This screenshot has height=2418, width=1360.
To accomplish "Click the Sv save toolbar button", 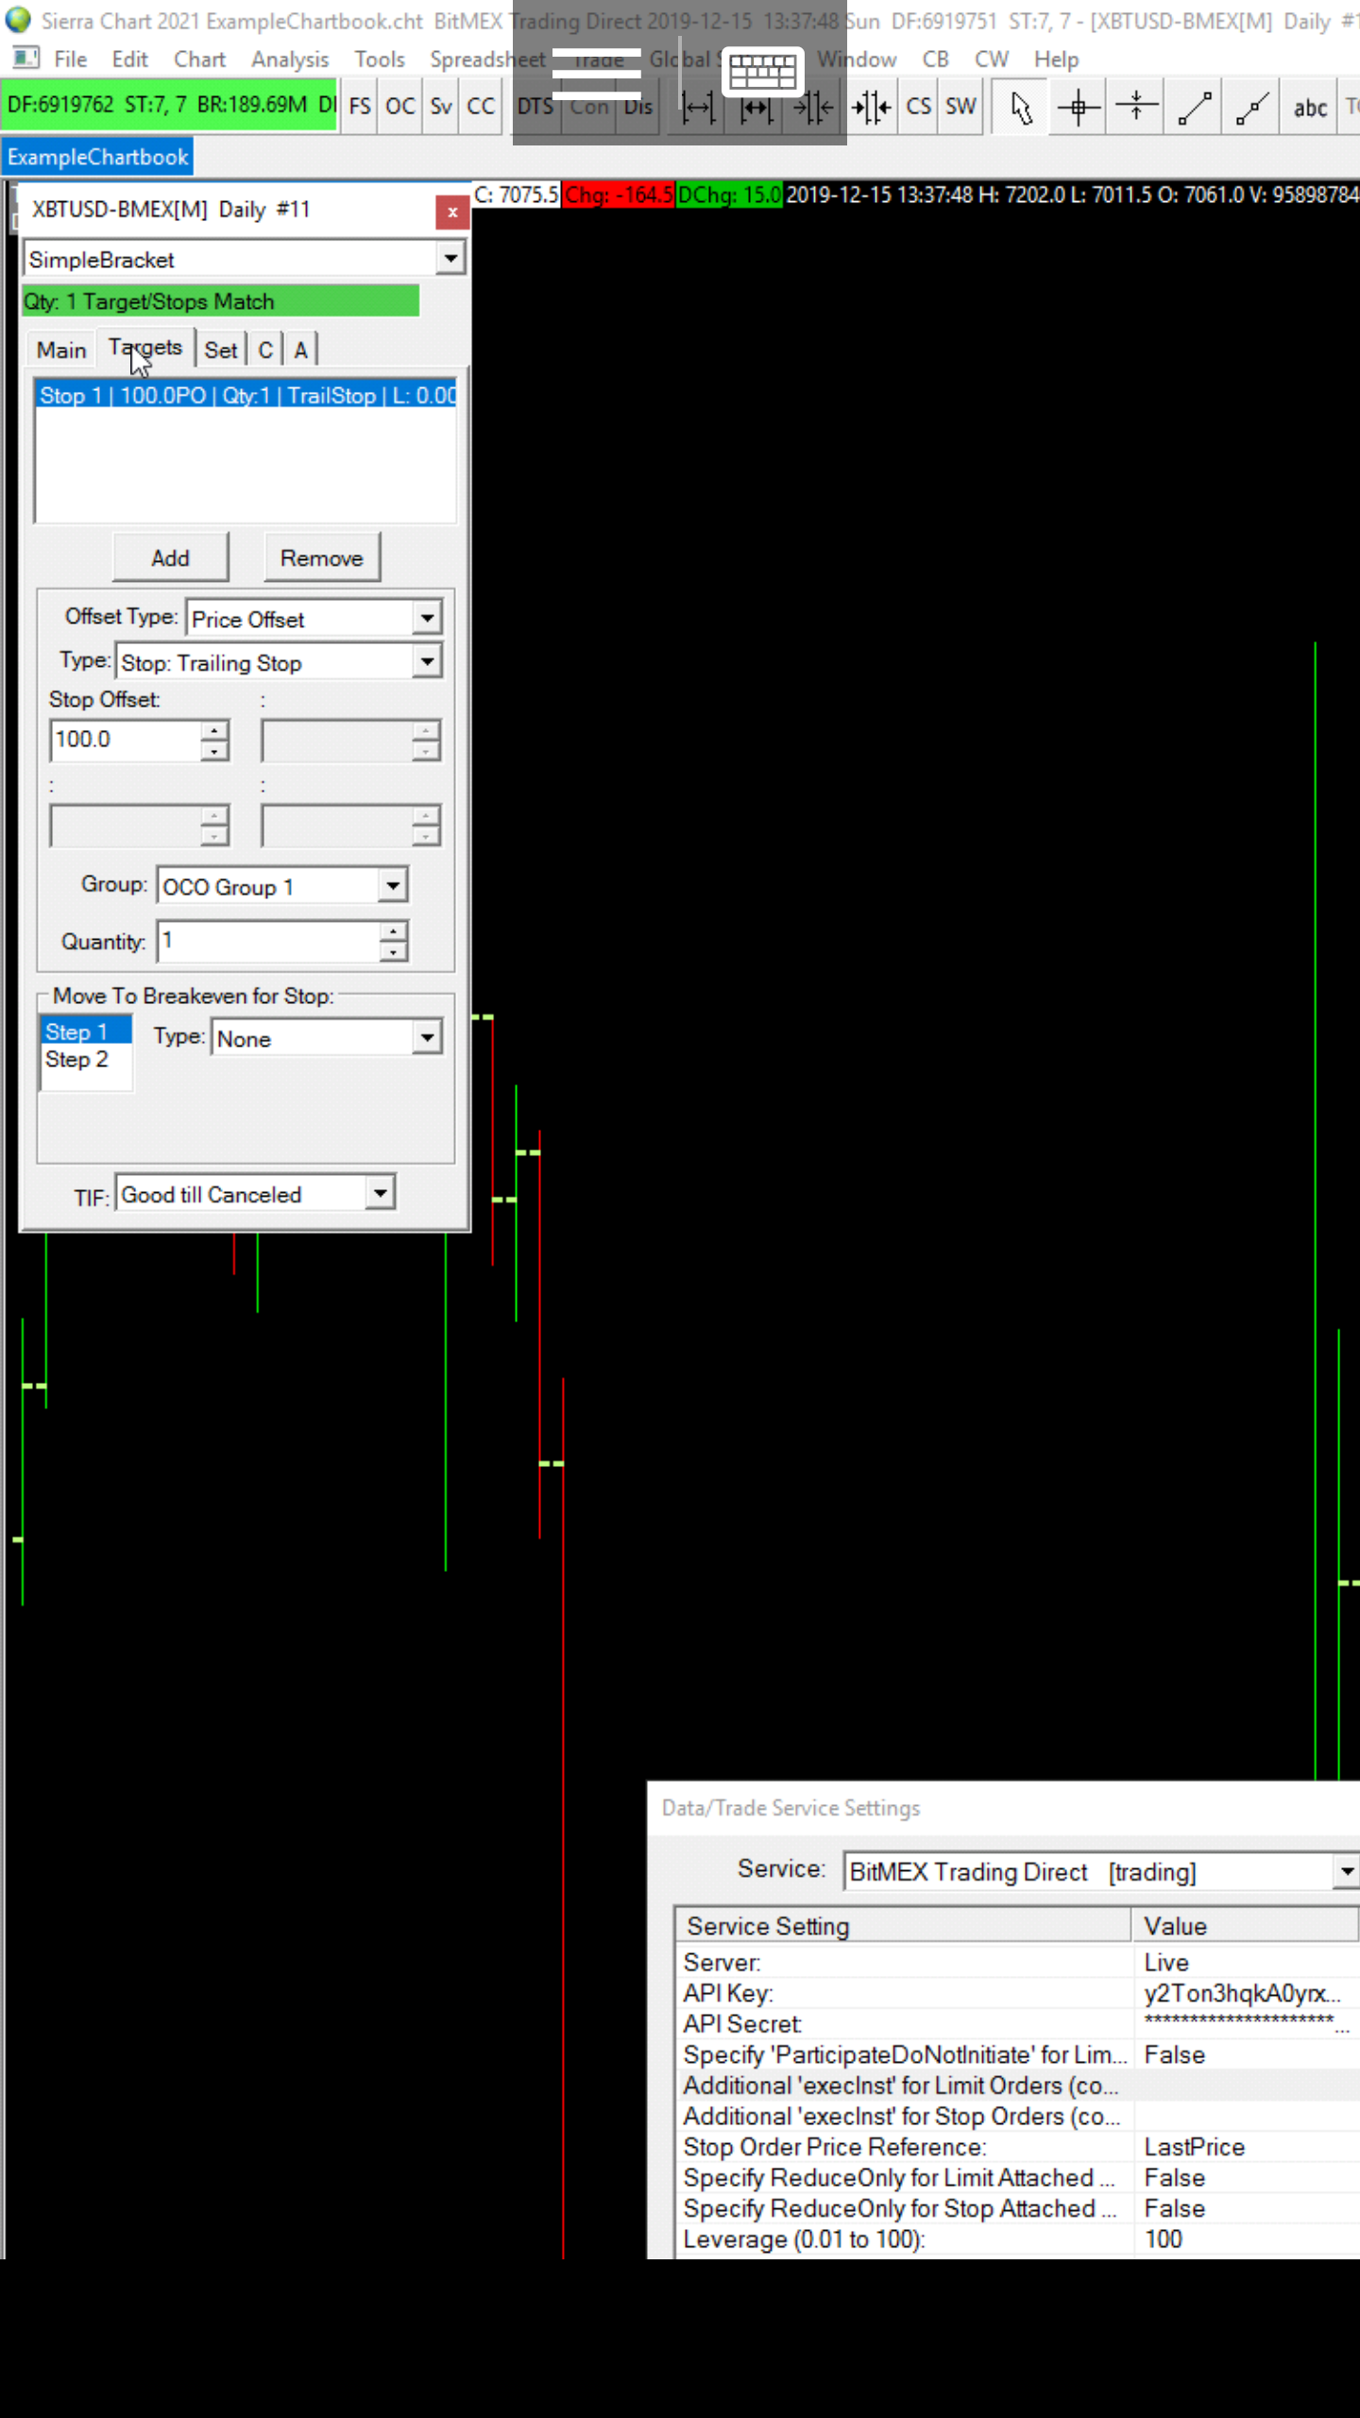I will pyautogui.click(x=441, y=106).
